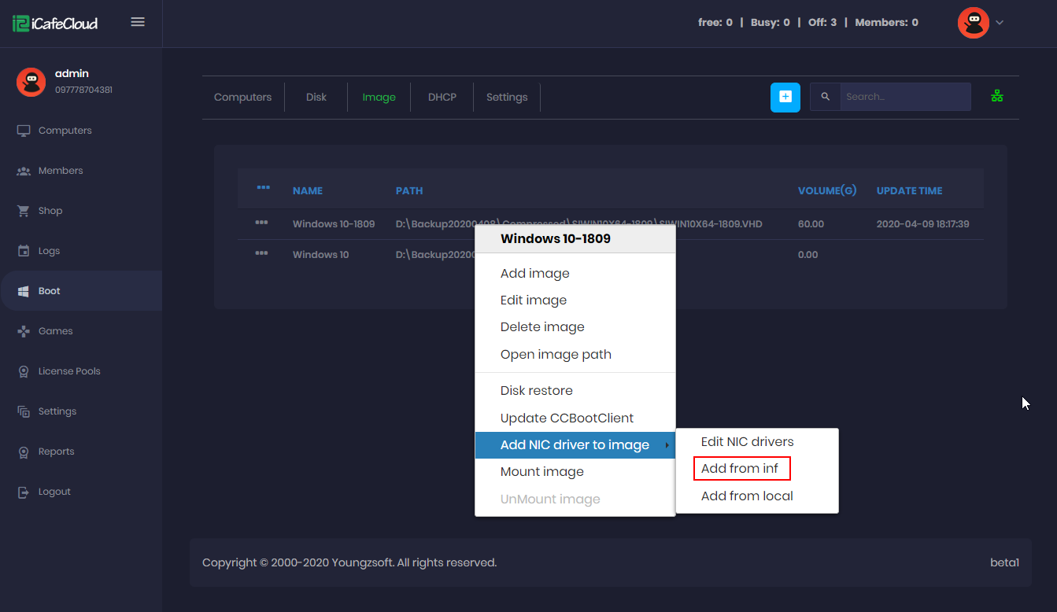
Task: Collapse the sidebar with the hamburger icon
Action: [x=138, y=22]
